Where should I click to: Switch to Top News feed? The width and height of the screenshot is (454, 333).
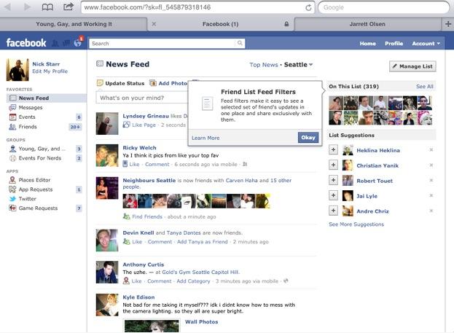tap(264, 65)
